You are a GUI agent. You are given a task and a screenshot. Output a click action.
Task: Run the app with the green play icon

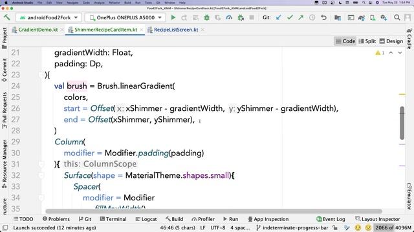click(x=173, y=17)
